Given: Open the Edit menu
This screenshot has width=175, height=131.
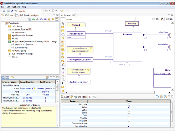Looking at the screenshot, I should [x=8, y=7].
